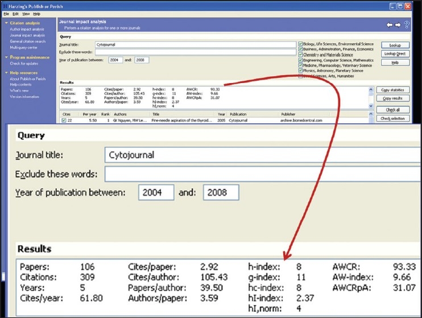Click the Help button beside query
Screen dimensions: 422x318
click(395, 63)
